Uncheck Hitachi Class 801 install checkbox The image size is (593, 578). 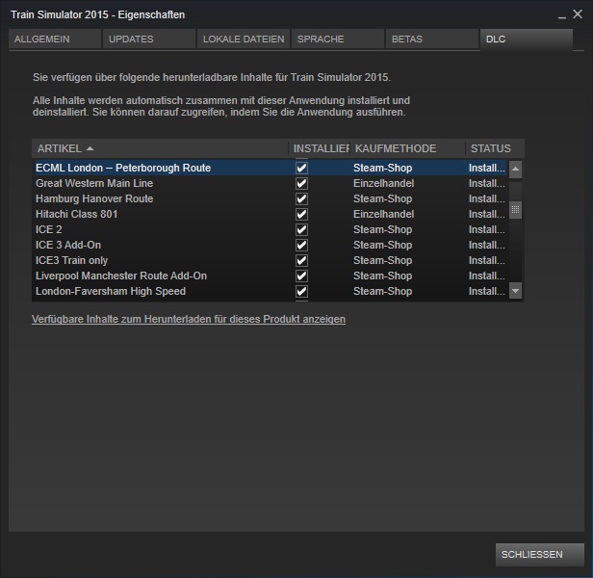(301, 214)
